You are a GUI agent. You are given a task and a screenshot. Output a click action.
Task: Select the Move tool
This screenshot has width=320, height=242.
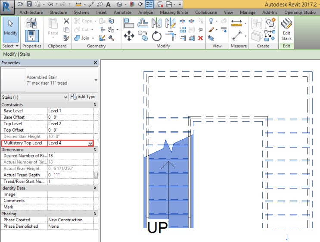click(129, 36)
